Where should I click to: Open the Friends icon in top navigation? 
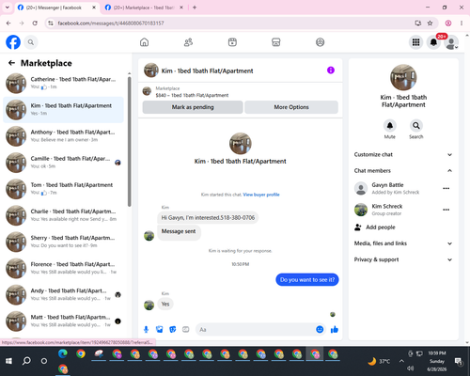coord(188,42)
